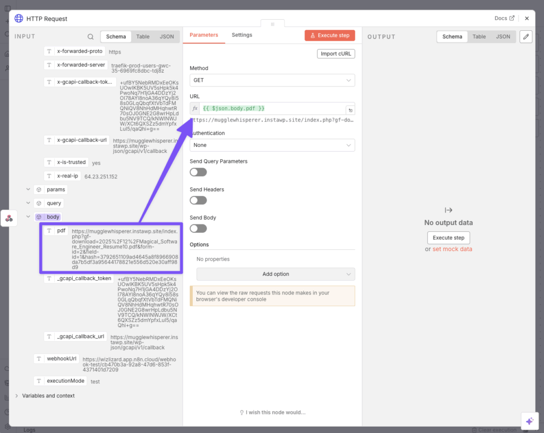Enable the Send Headers toggle
544x433 pixels.
(x=198, y=200)
